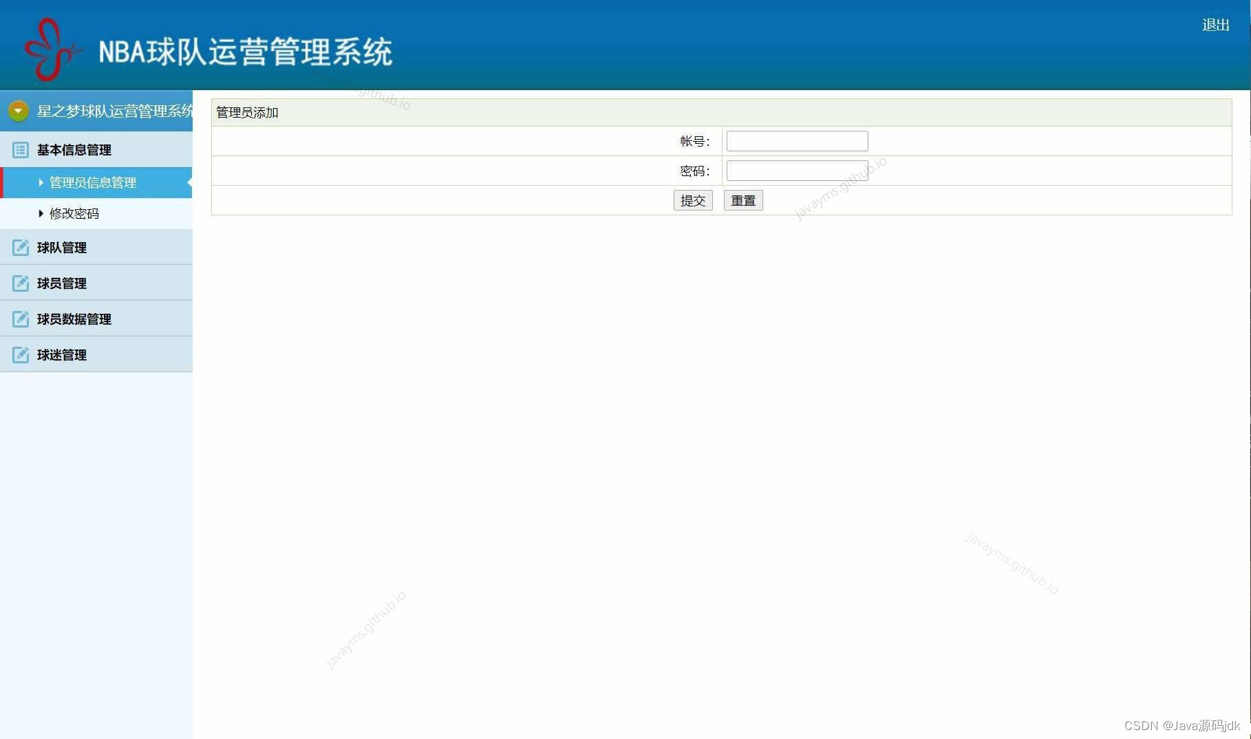Select 修改密码 submenu item
Screen dimensions: 1251x739
[96, 214]
